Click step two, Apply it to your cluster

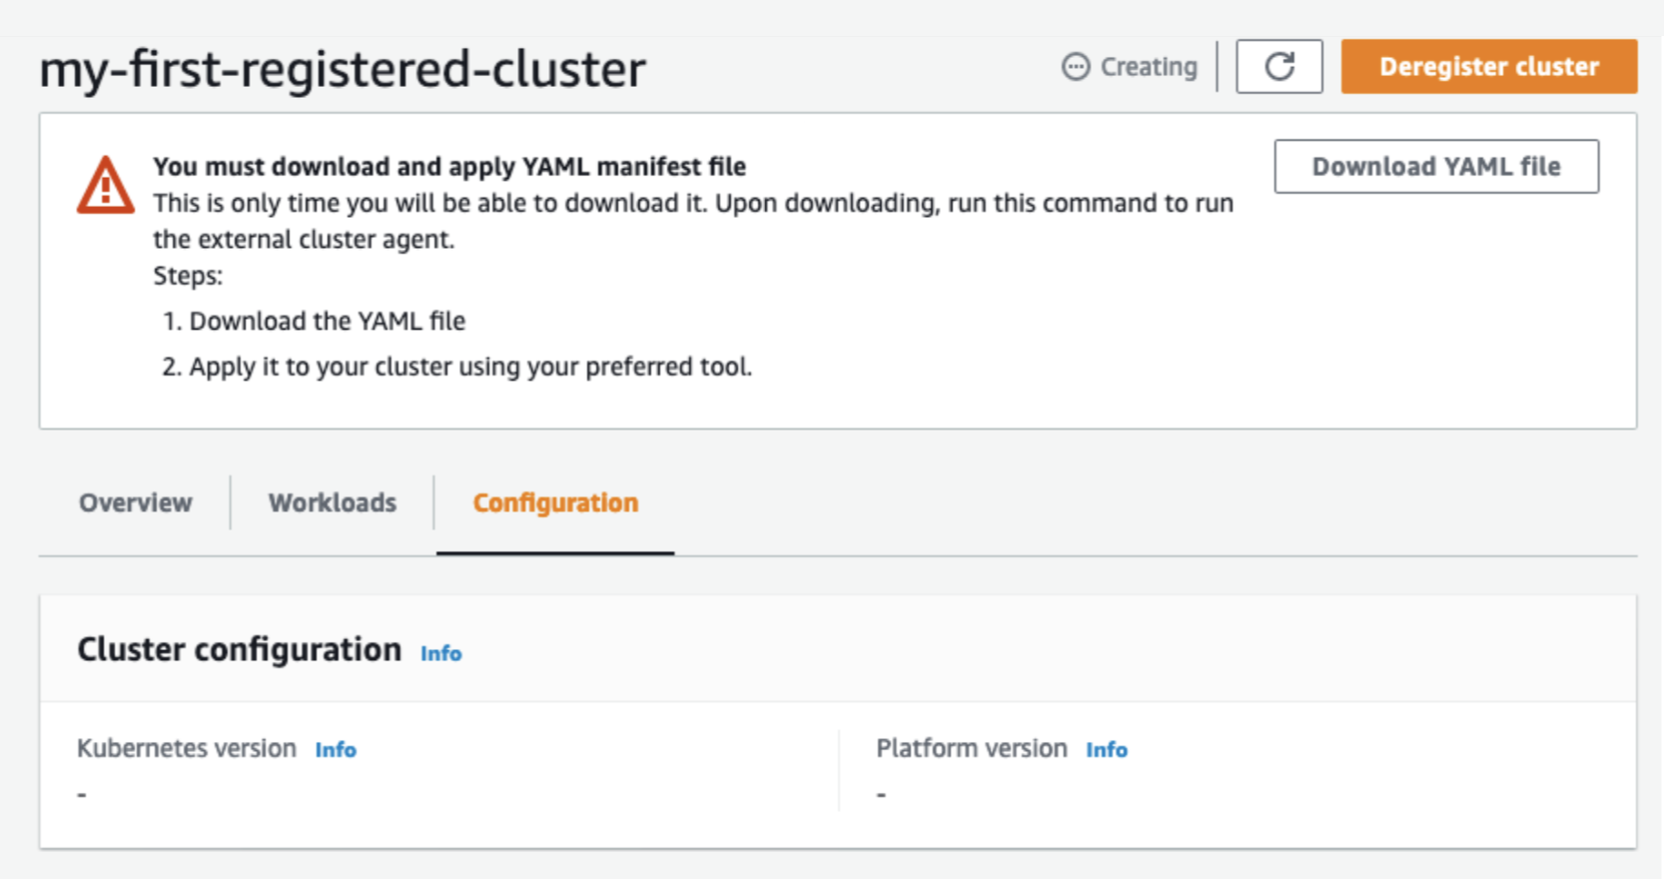(x=469, y=367)
